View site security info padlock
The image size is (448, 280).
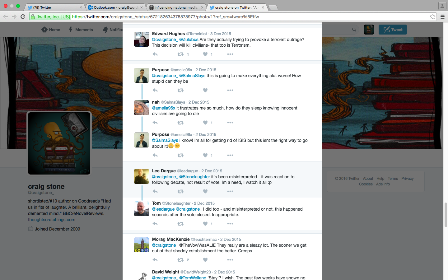click(x=33, y=17)
